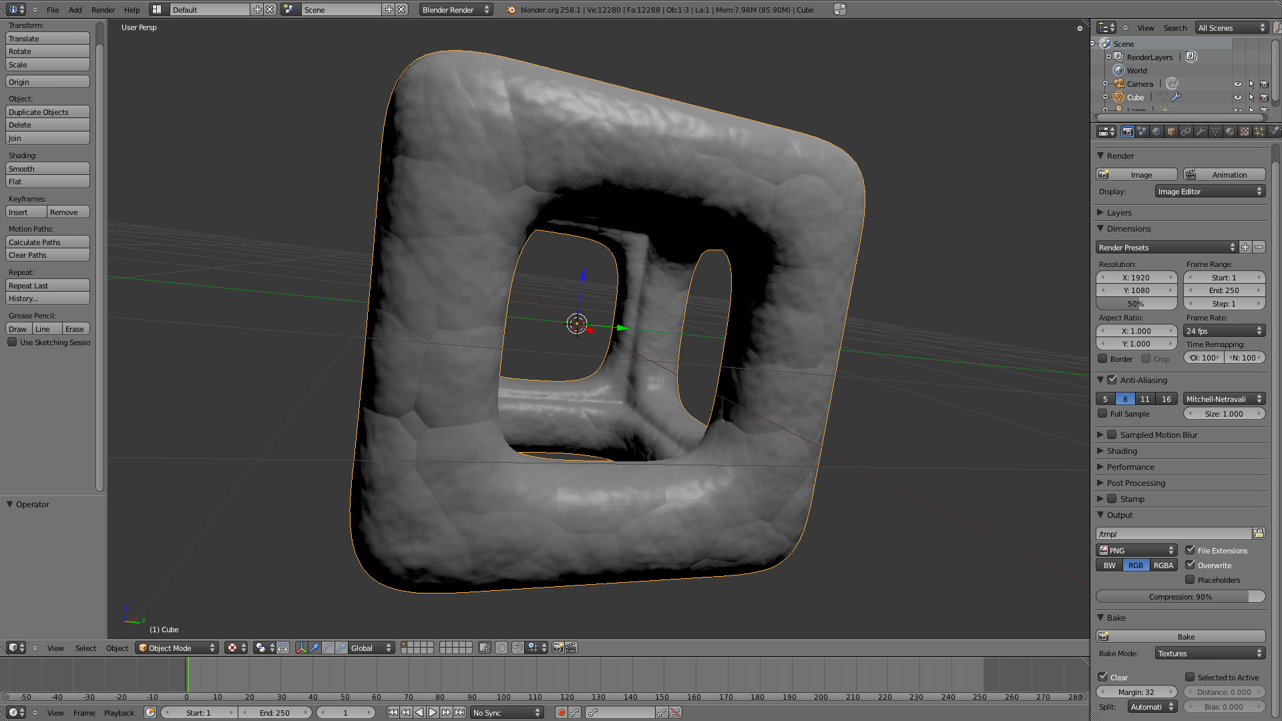Expand the Performance panel
Image resolution: width=1282 pixels, height=721 pixels.
[1130, 467]
